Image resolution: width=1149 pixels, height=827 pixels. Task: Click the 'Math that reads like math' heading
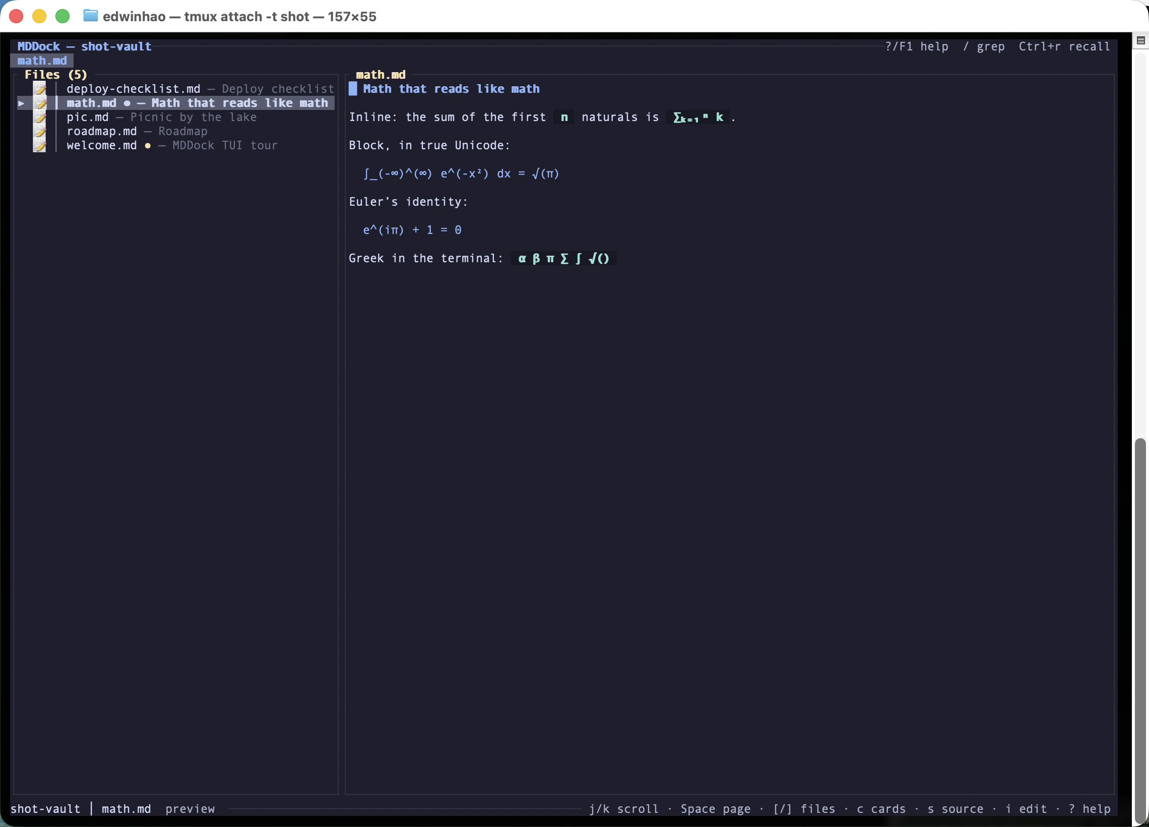[x=451, y=89]
